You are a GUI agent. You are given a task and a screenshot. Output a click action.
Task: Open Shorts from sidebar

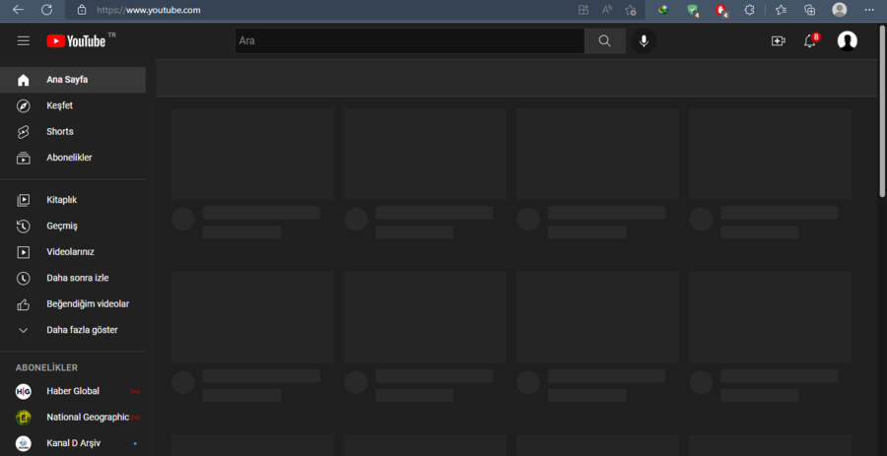pos(72,132)
